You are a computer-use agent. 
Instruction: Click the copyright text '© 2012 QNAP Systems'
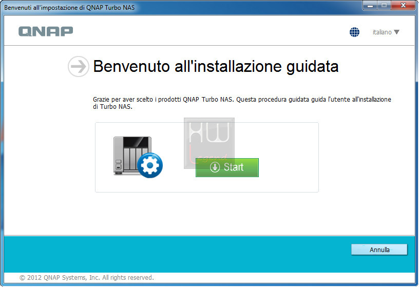coord(53,278)
